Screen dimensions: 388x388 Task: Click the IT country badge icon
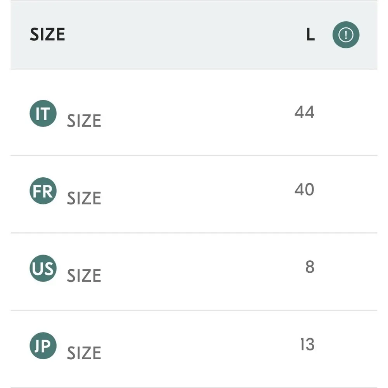[43, 114]
